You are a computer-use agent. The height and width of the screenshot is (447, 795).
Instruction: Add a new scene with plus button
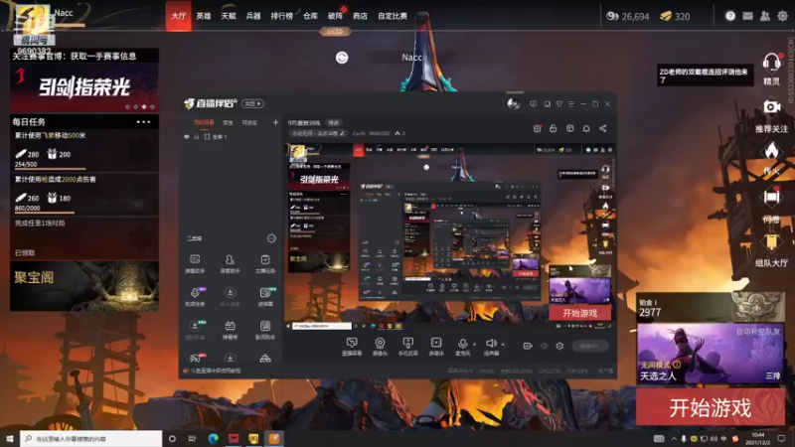click(275, 122)
